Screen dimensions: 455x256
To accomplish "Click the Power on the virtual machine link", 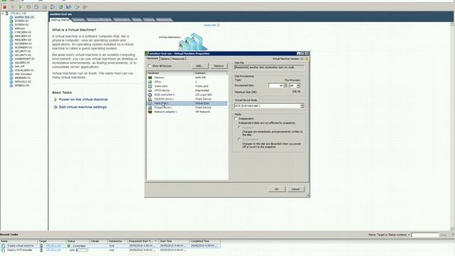I will click(83, 100).
